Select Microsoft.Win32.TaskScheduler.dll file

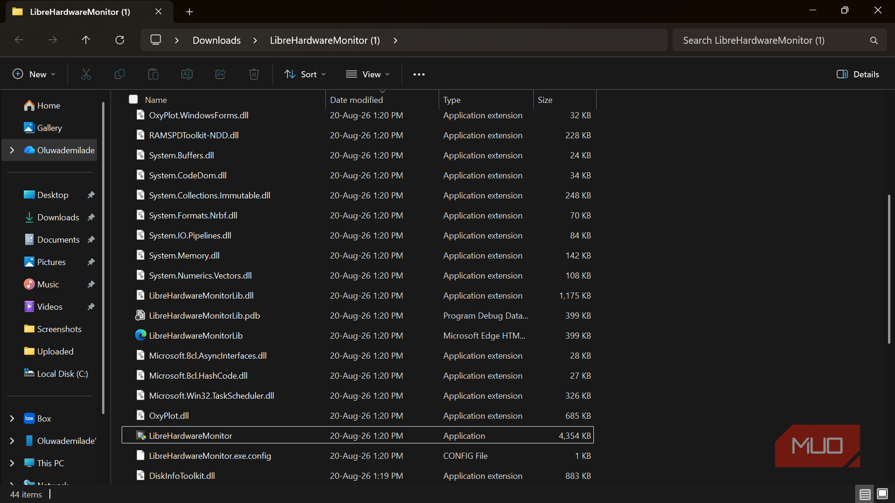tap(357, 396)
